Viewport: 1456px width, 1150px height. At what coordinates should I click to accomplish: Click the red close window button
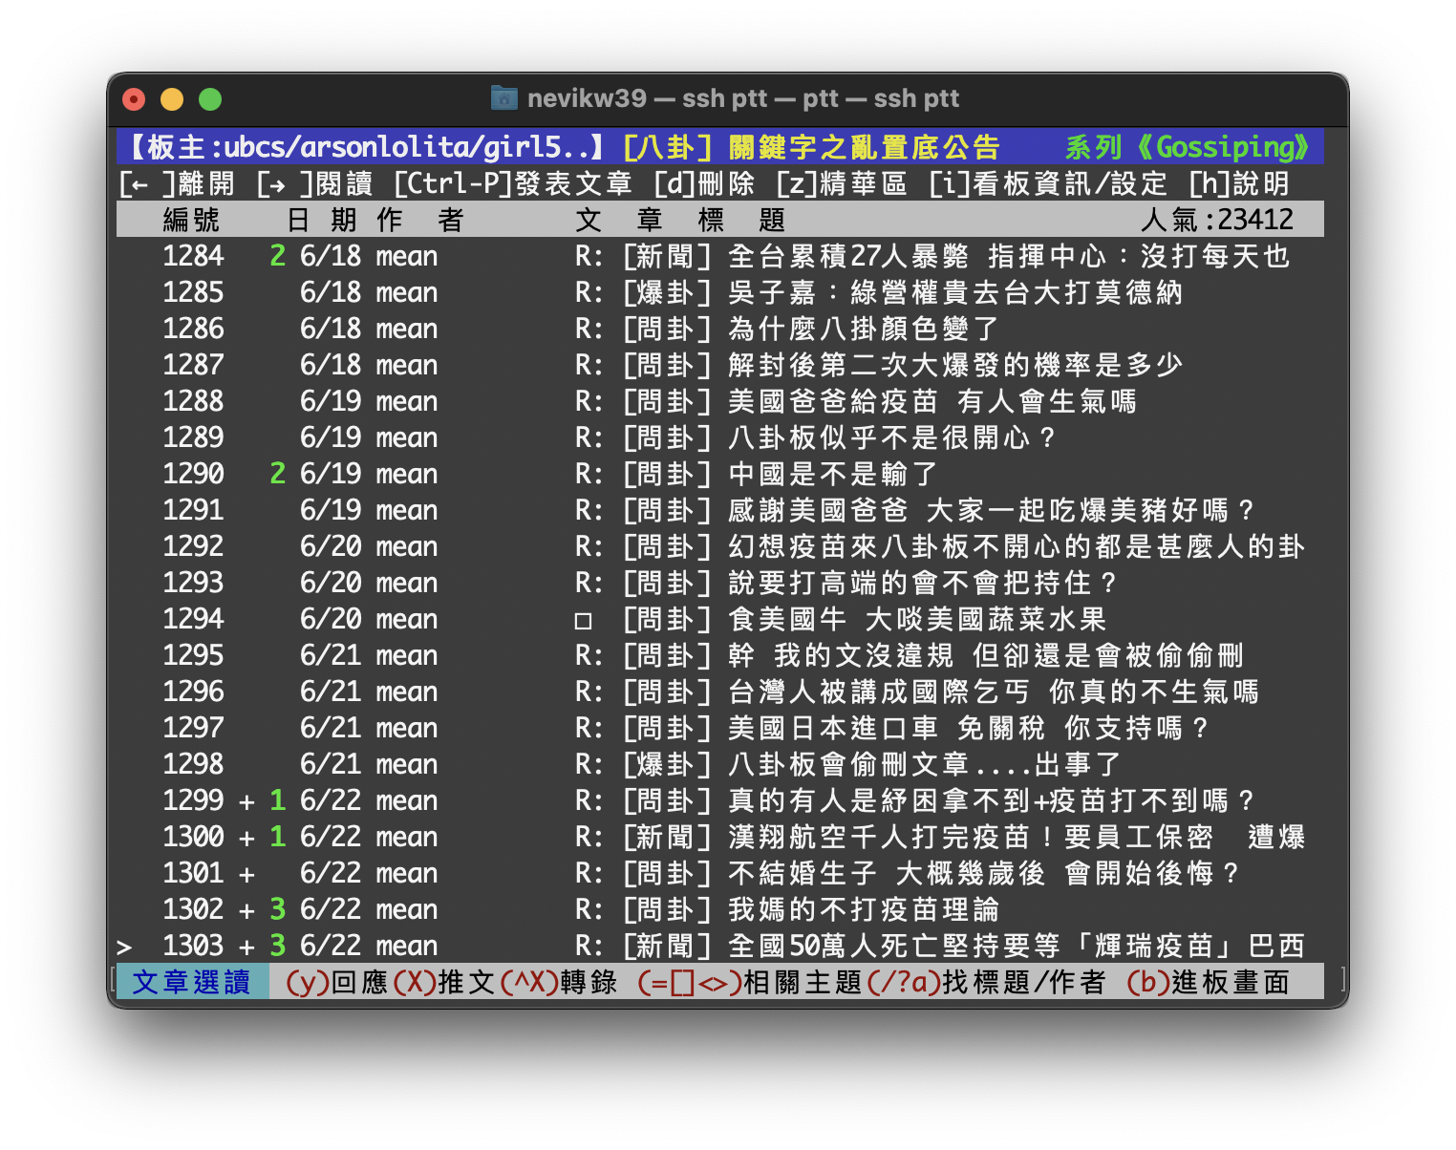point(134,99)
